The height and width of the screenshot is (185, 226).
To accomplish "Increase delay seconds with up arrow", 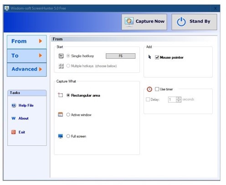I will [179, 98].
